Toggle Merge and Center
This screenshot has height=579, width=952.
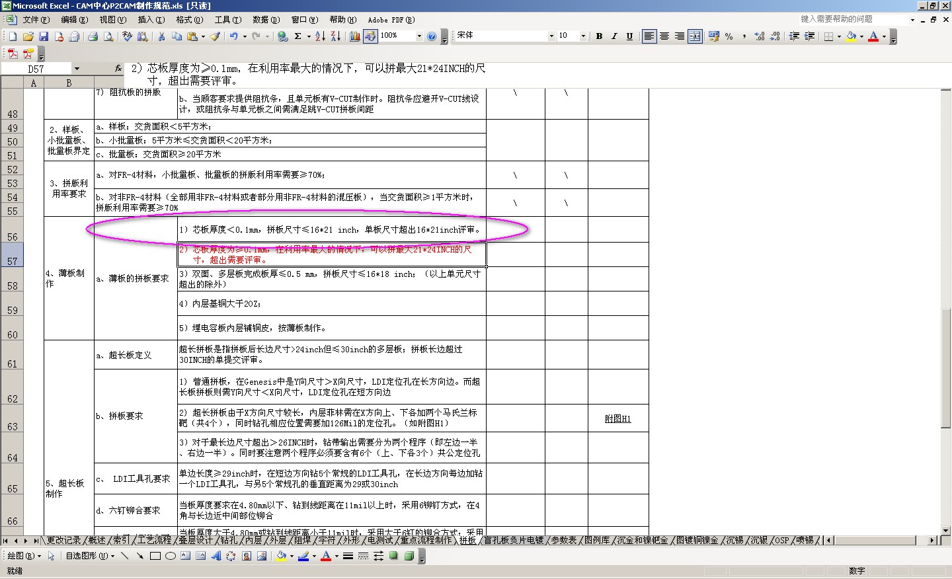tap(695, 36)
